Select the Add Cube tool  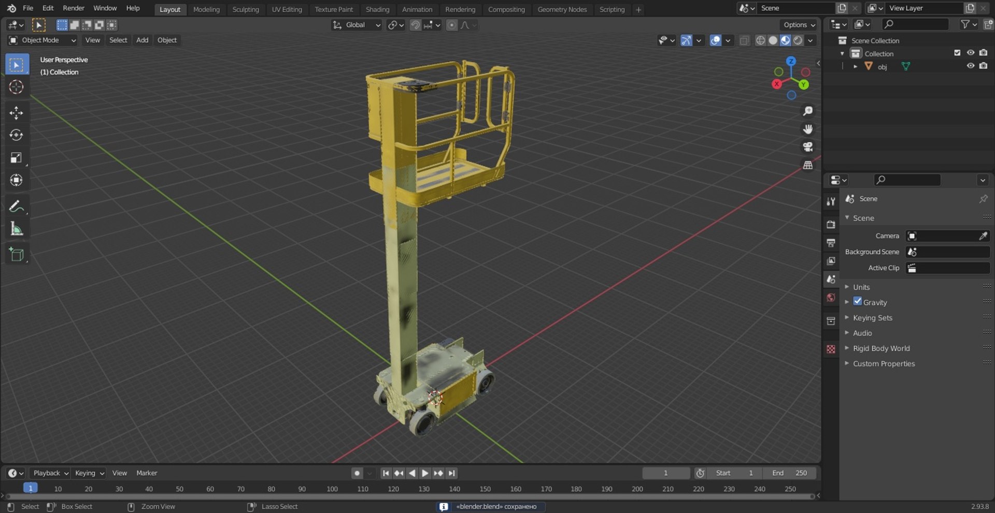pos(17,254)
